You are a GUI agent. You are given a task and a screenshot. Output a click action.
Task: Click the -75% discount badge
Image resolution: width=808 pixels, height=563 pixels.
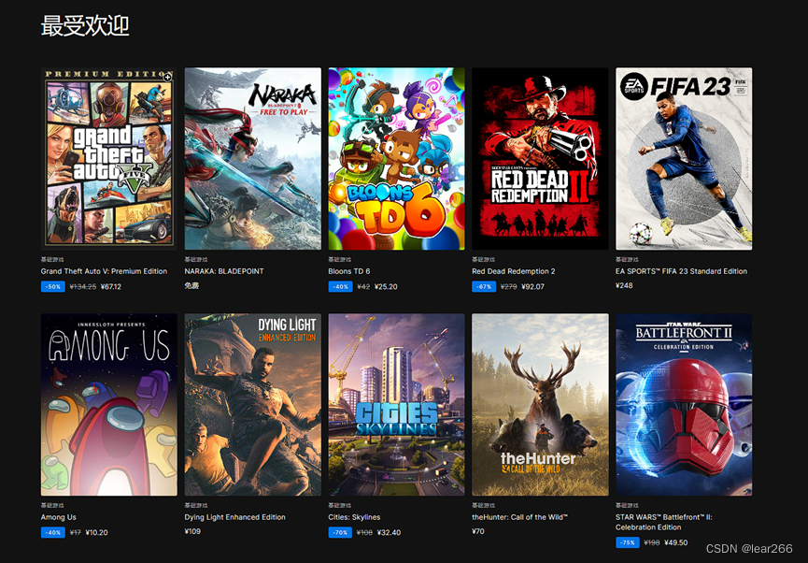coord(628,542)
